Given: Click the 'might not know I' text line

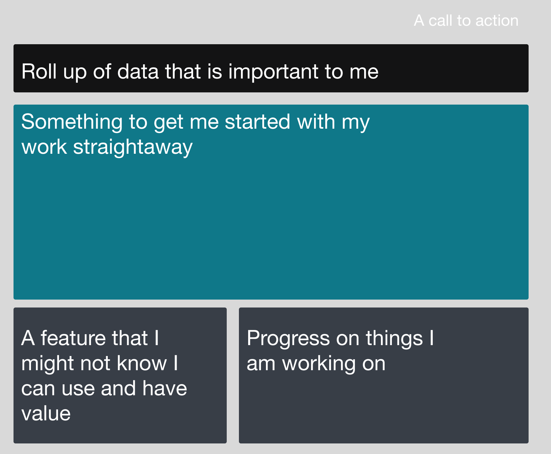Looking at the screenshot, I should pos(100,363).
